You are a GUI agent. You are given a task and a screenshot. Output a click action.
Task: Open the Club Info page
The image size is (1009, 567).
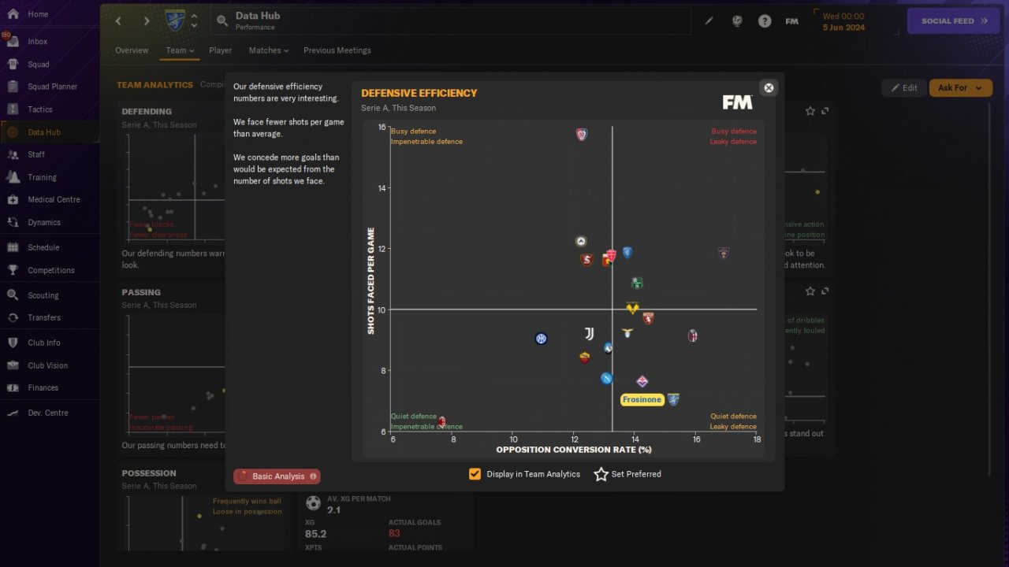click(x=44, y=343)
